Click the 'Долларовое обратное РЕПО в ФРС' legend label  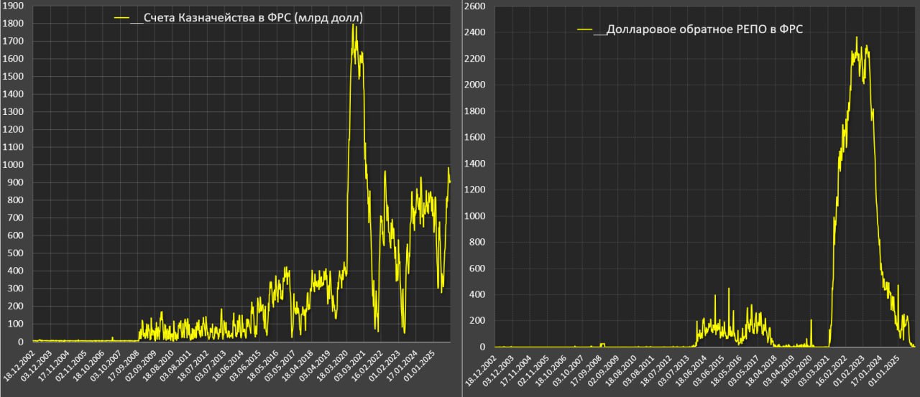click(x=704, y=30)
